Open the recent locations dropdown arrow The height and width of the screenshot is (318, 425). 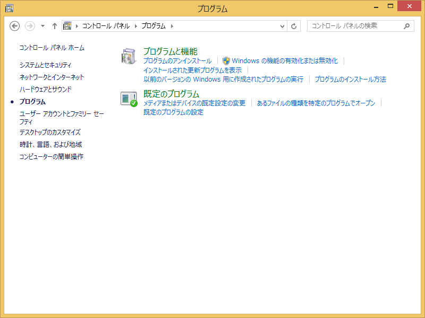pyautogui.click(x=42, y=26)
